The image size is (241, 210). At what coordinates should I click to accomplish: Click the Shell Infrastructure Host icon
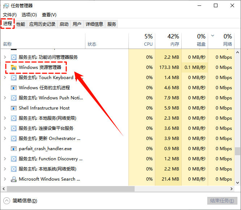click(x=14, y=108)
